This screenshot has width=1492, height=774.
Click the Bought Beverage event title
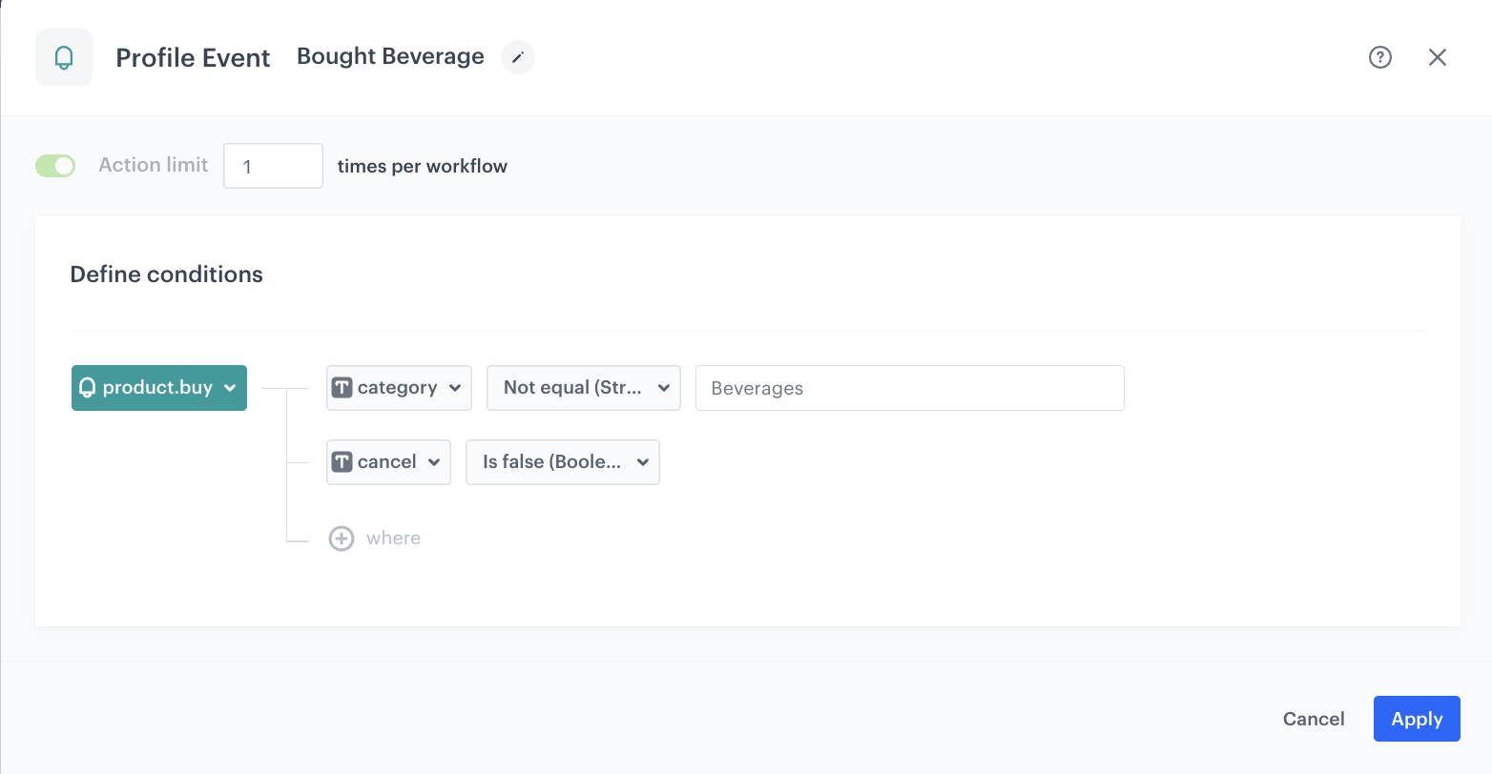[x=390, y=56]
